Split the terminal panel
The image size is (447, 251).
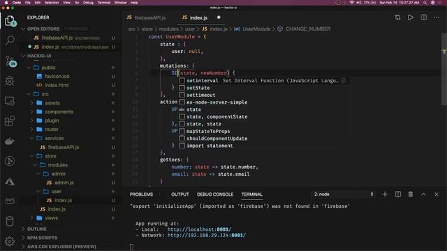[x=398, y=194]
